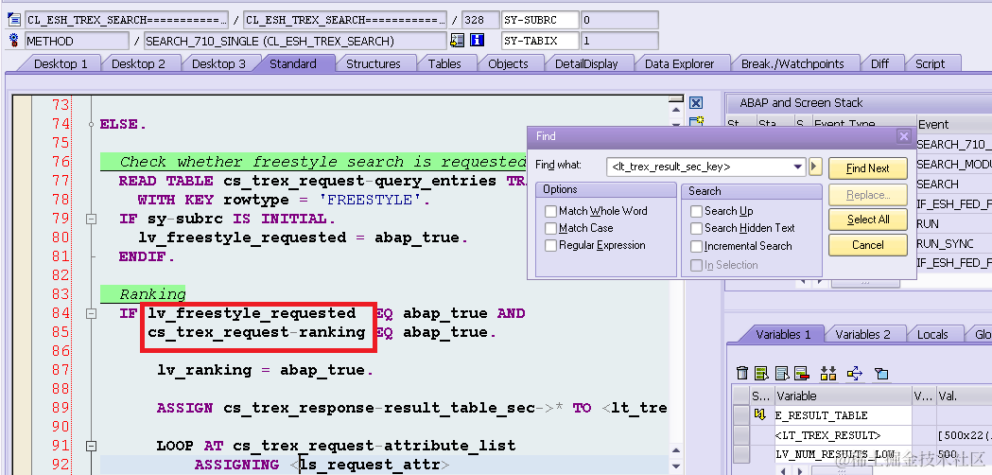
Task: Close the source code tool with X icon
Action: point(697,103)
